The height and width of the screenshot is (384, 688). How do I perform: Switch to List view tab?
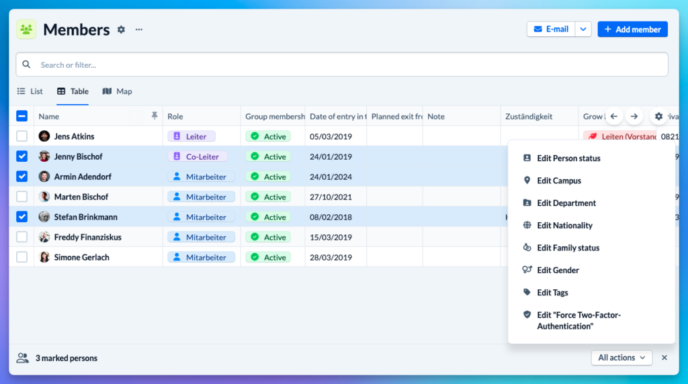click(30, 91)
